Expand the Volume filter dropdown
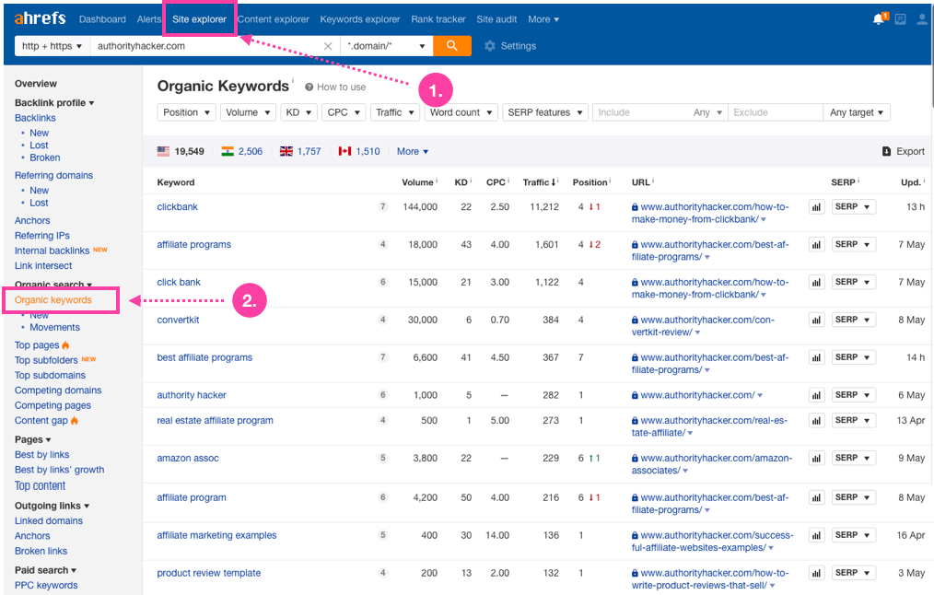Image resolution: width=934 pixels, height=595 pixels. 247,112
